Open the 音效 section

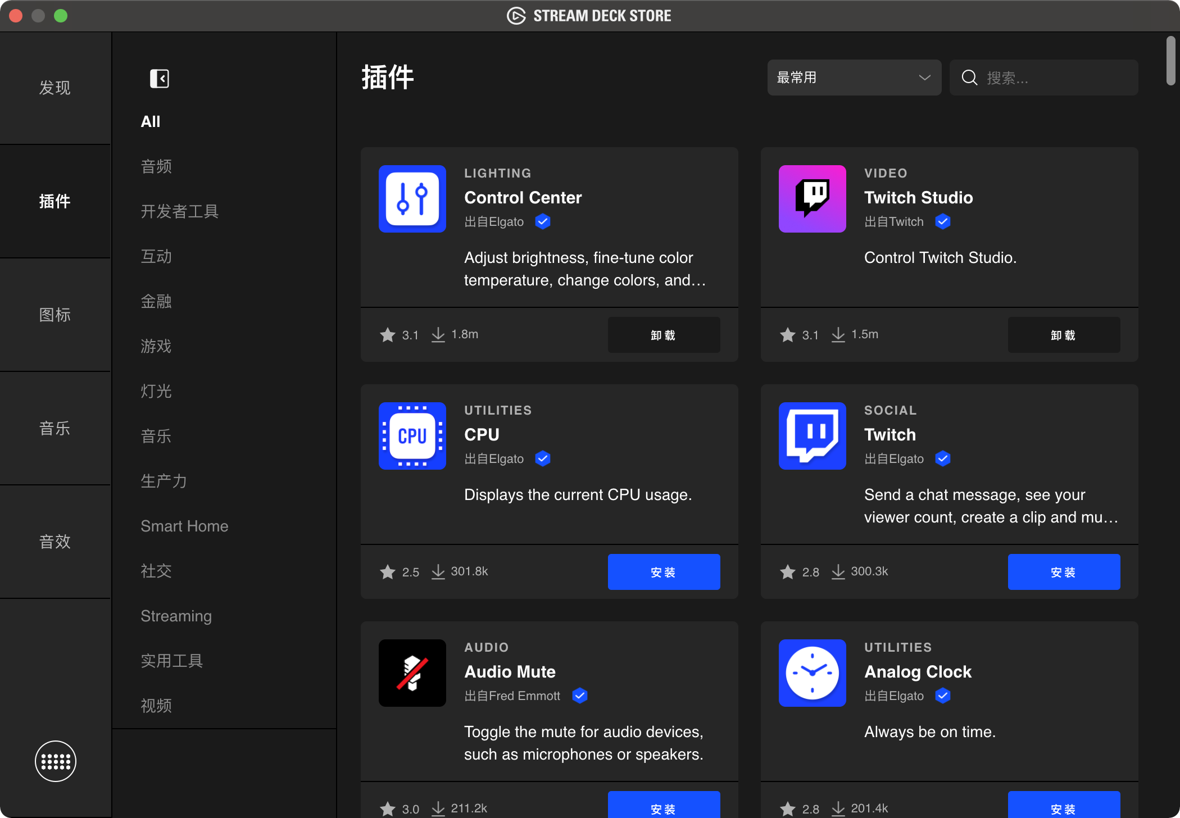pos(55,542)
